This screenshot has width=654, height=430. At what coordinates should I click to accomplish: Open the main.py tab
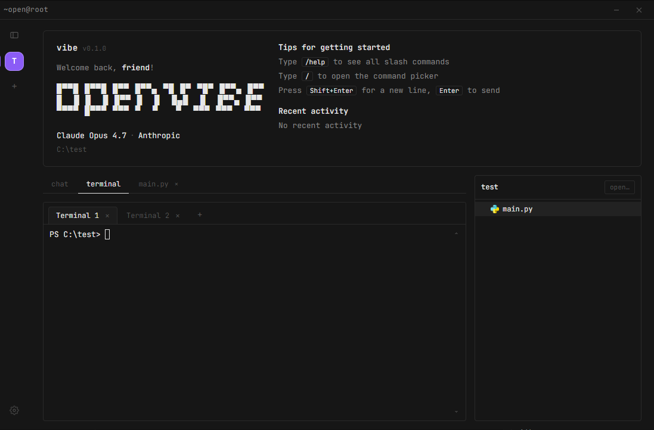(153, 184)
